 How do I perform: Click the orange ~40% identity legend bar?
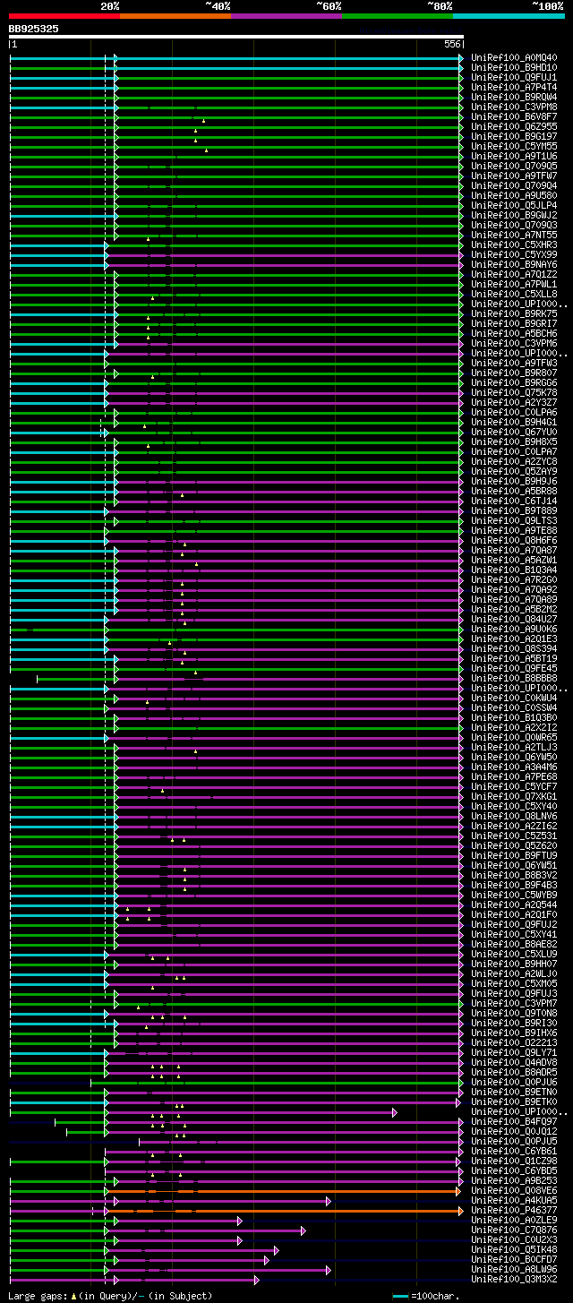point(175,16)
